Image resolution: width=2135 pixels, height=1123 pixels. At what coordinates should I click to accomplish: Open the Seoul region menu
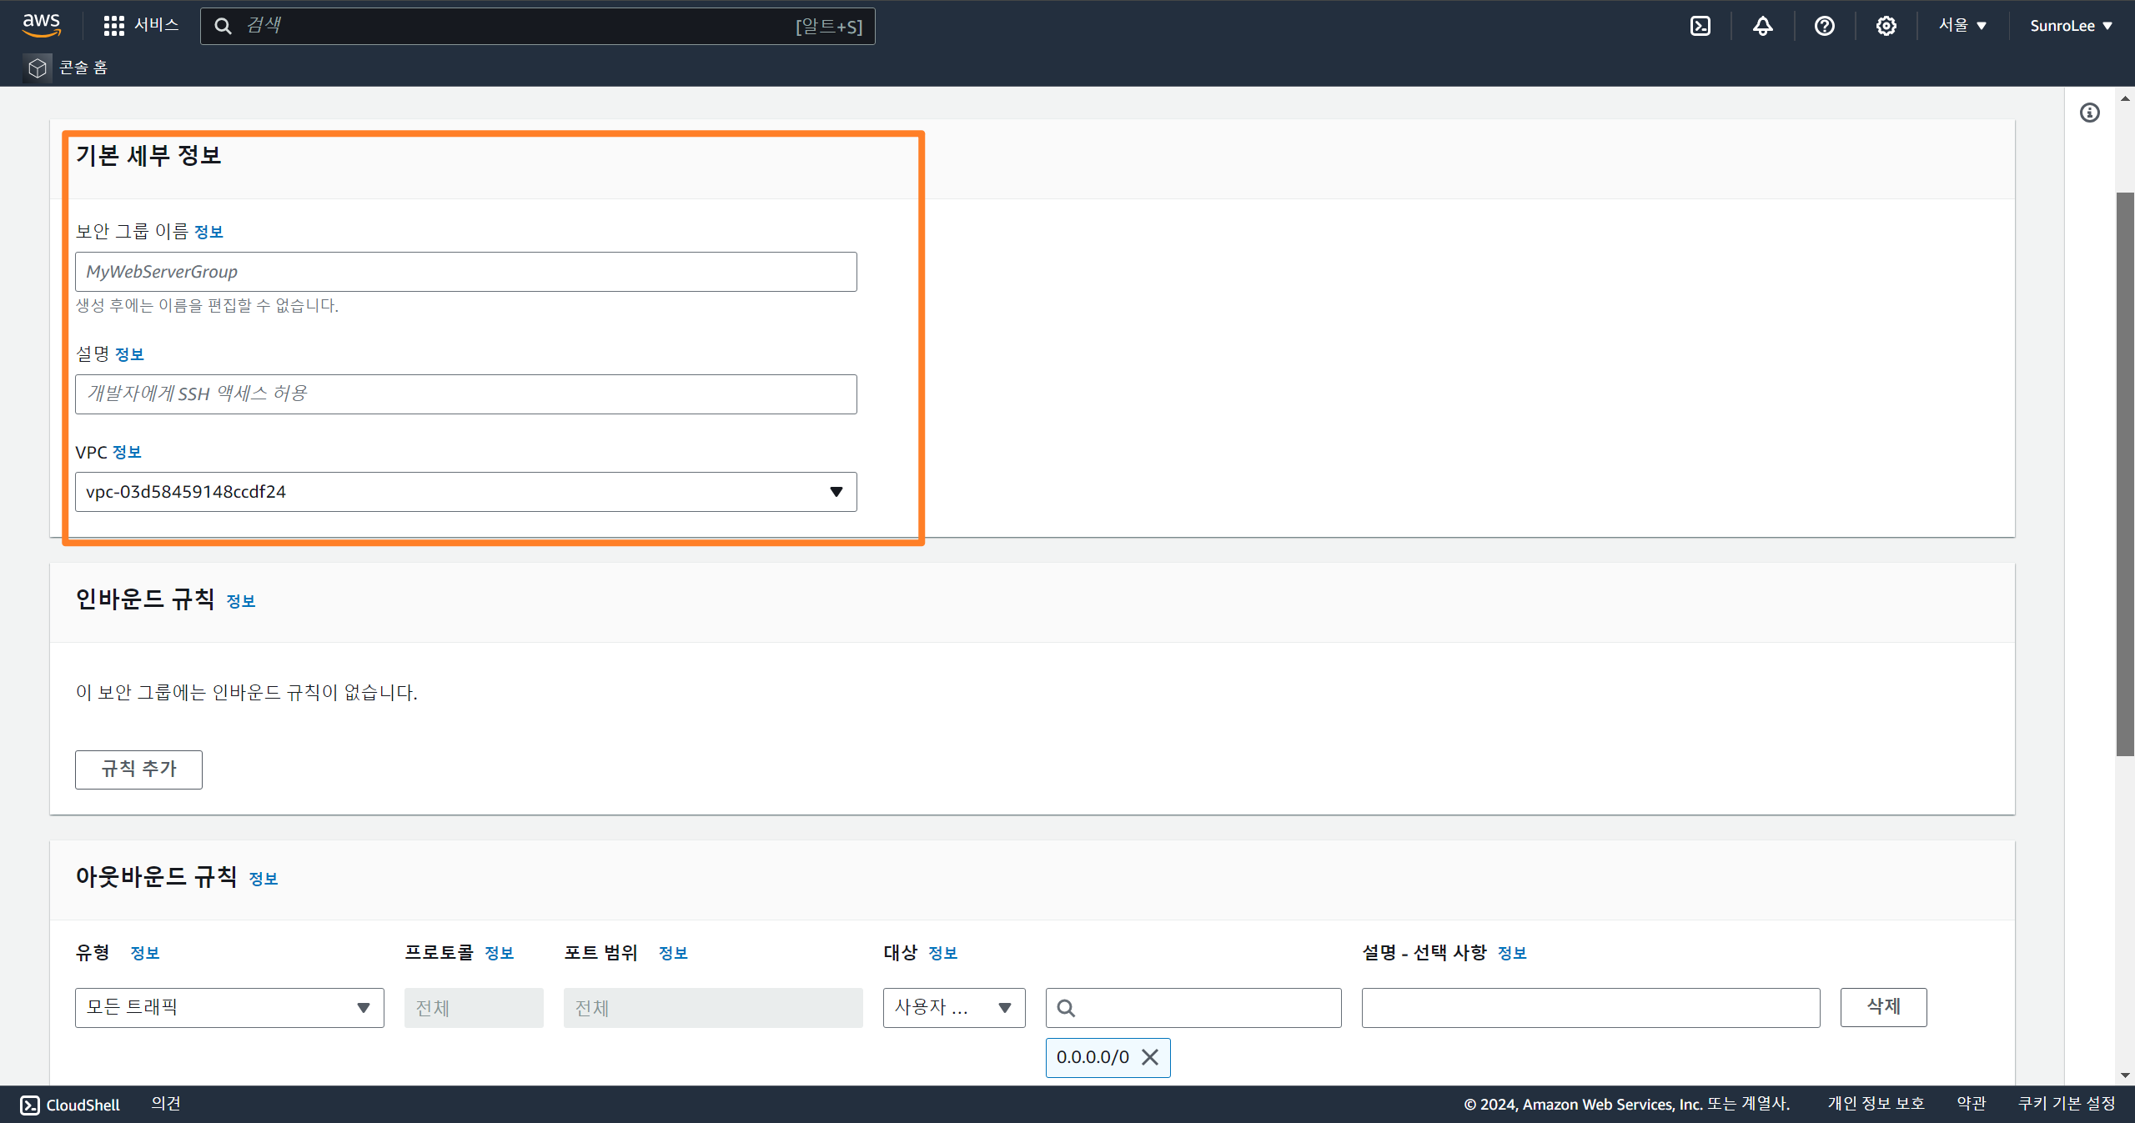click(x=1962, y=26)
